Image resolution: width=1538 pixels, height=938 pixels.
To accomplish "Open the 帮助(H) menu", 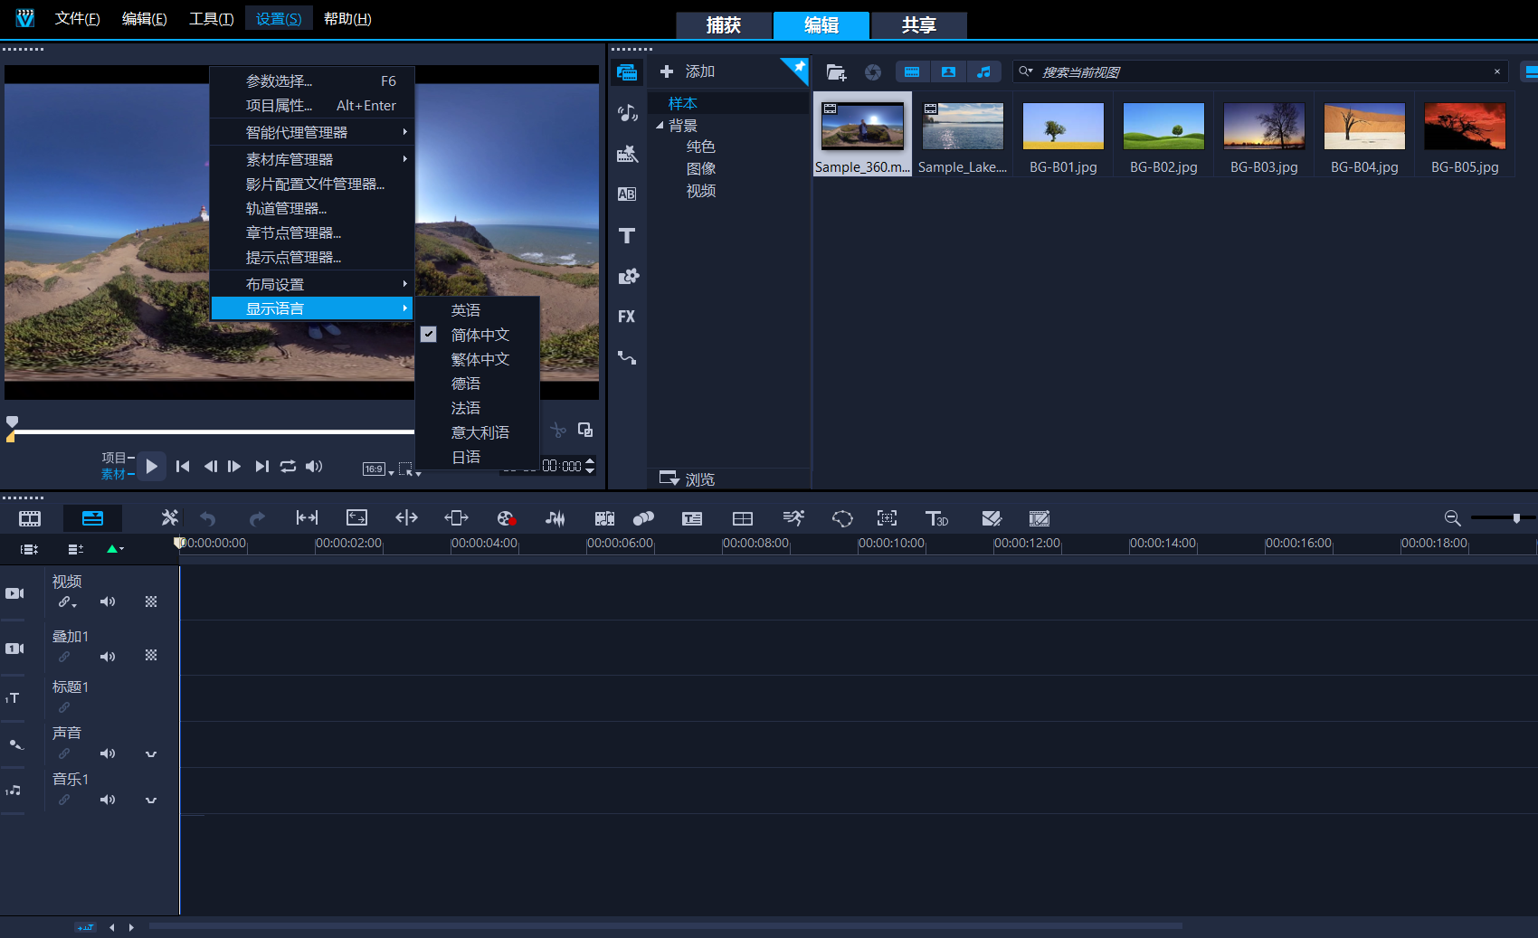I will 347,18.
